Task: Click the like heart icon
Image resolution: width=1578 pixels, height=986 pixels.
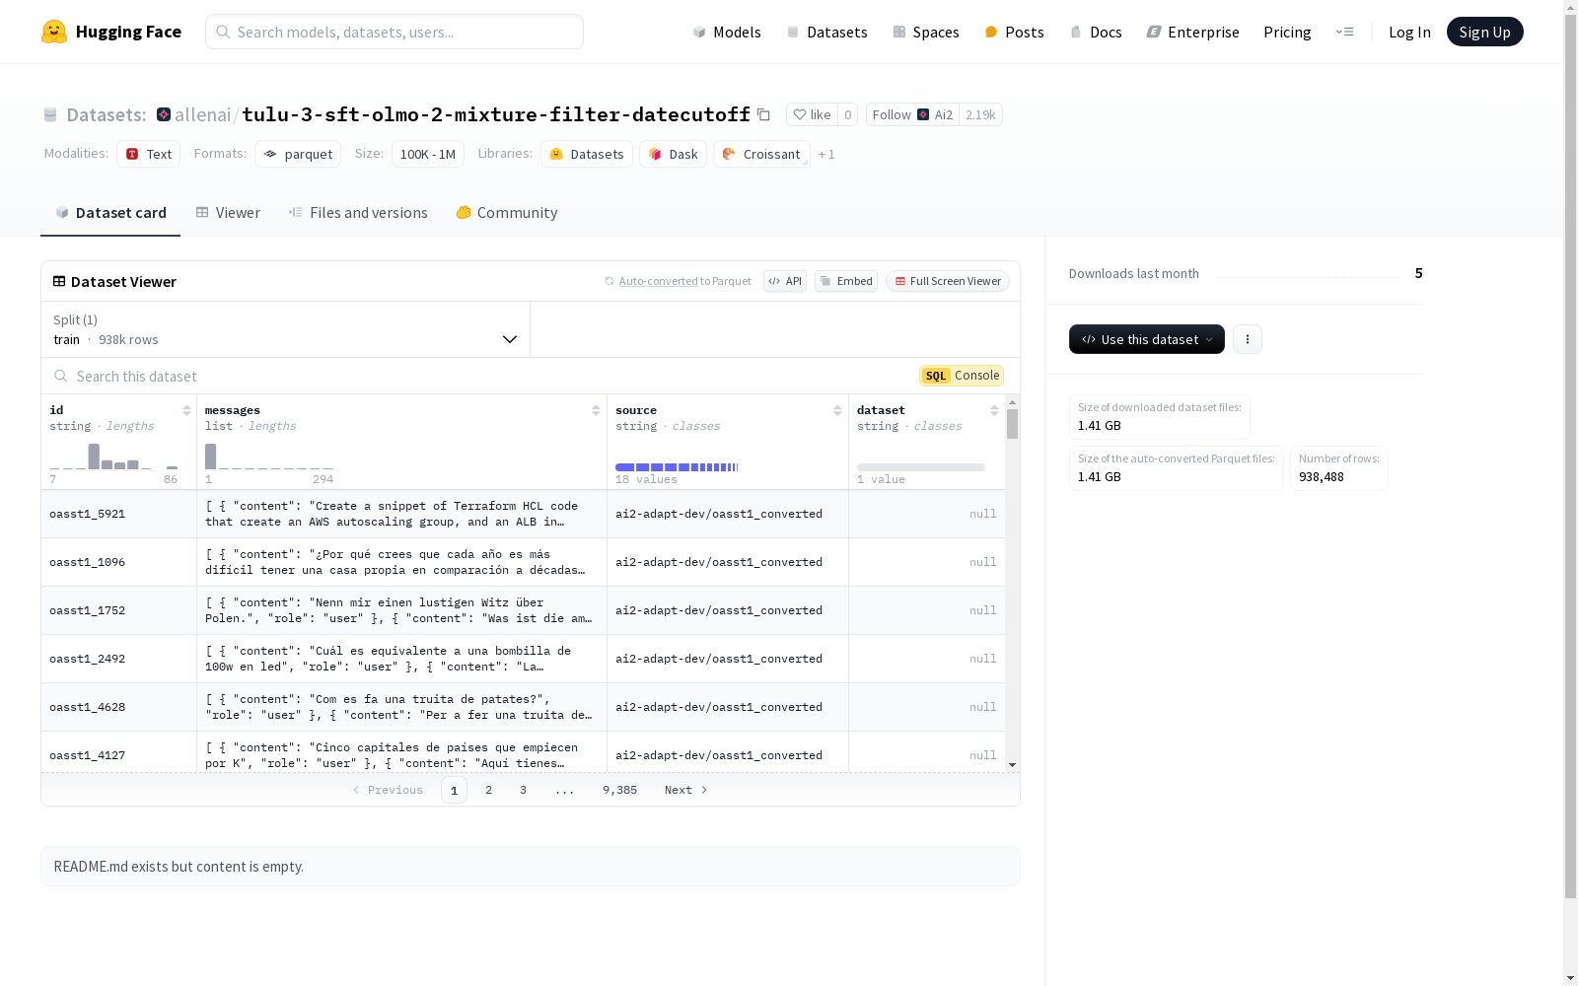Action: [x=800, y=114]
